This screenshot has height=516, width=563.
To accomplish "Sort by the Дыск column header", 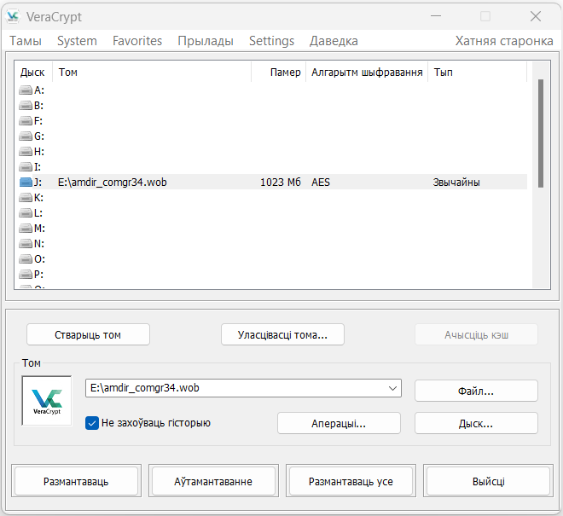I will 33,72.
